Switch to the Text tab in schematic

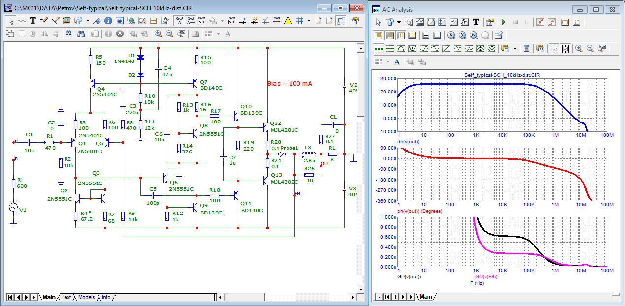66,297
